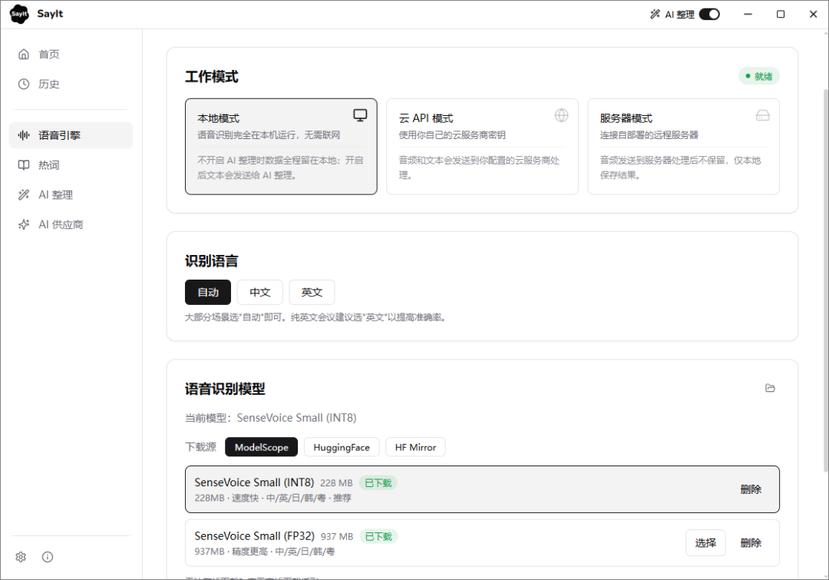Screen dimensions: 829x580
Task: Choose HuggingFace as download source
Action: point(342,447)
